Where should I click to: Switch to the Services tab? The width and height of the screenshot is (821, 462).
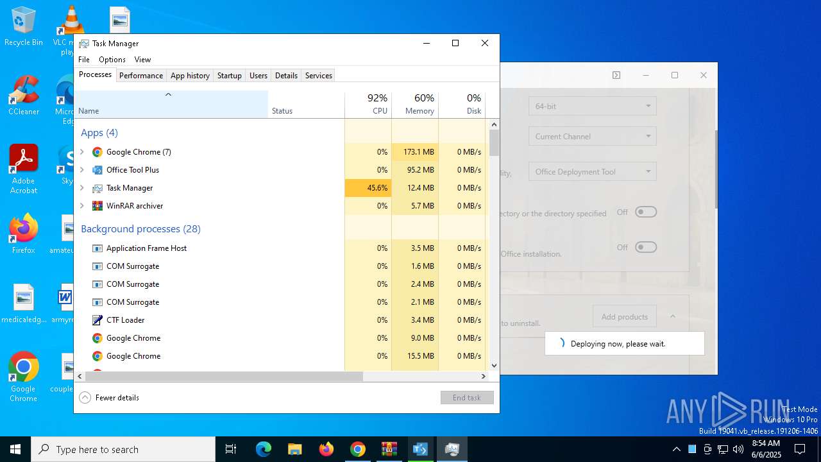[x=319, y=76]
